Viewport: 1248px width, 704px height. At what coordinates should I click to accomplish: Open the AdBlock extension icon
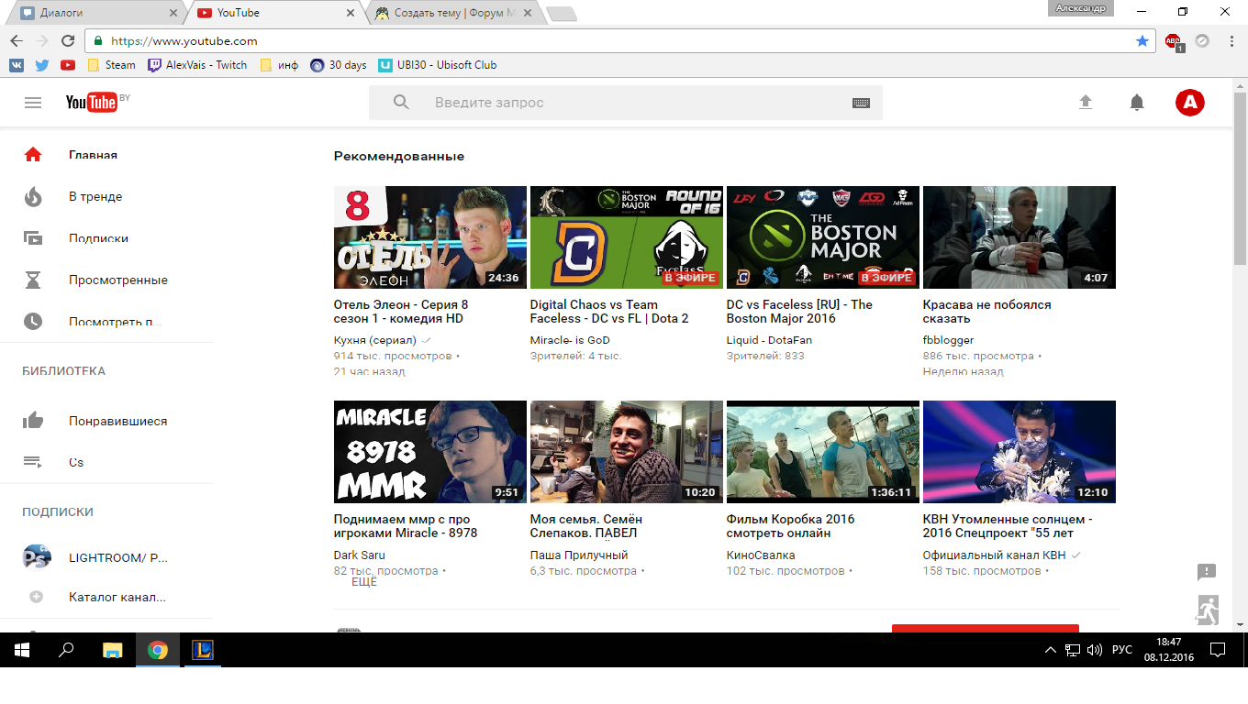pyautogui.click(x=1173, y=41)
